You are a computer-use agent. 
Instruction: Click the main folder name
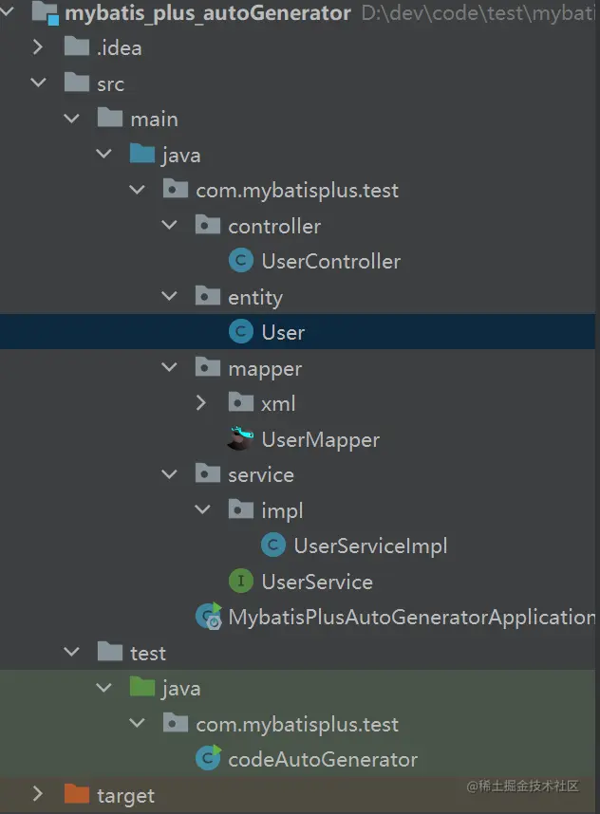155,120
